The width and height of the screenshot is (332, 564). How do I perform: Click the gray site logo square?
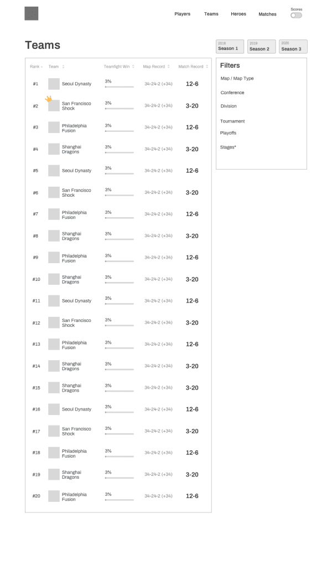click(x=31, y=14)
